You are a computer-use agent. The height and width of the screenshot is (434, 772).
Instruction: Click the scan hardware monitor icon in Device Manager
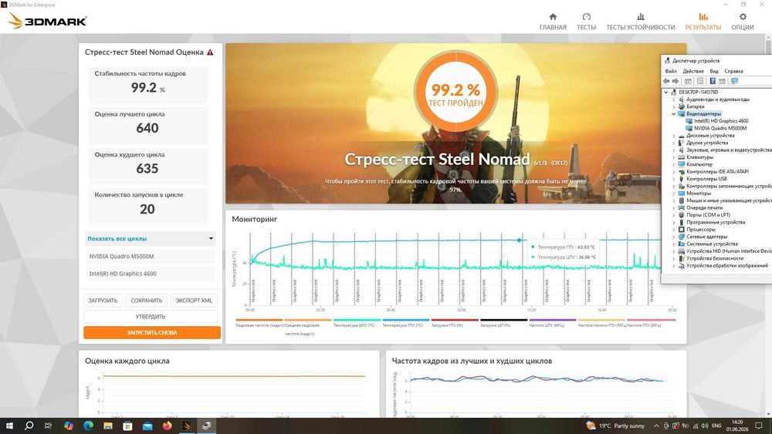coord(735,81)
